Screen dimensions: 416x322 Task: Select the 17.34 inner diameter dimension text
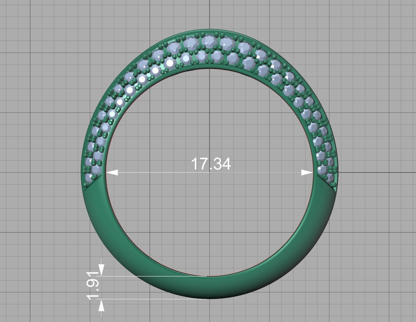point(211,164)
